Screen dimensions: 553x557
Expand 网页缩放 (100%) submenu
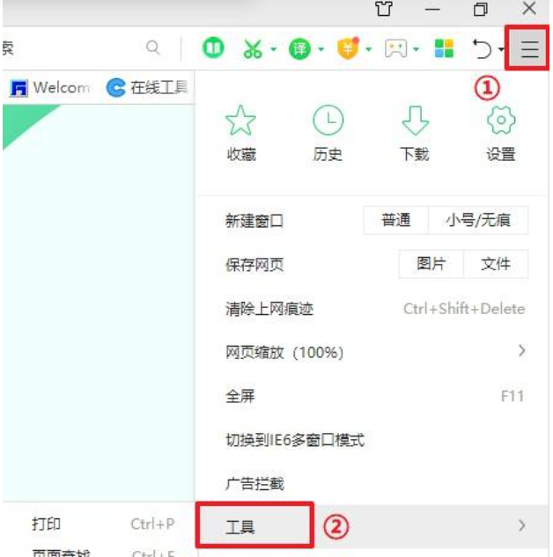pos(375,352)
